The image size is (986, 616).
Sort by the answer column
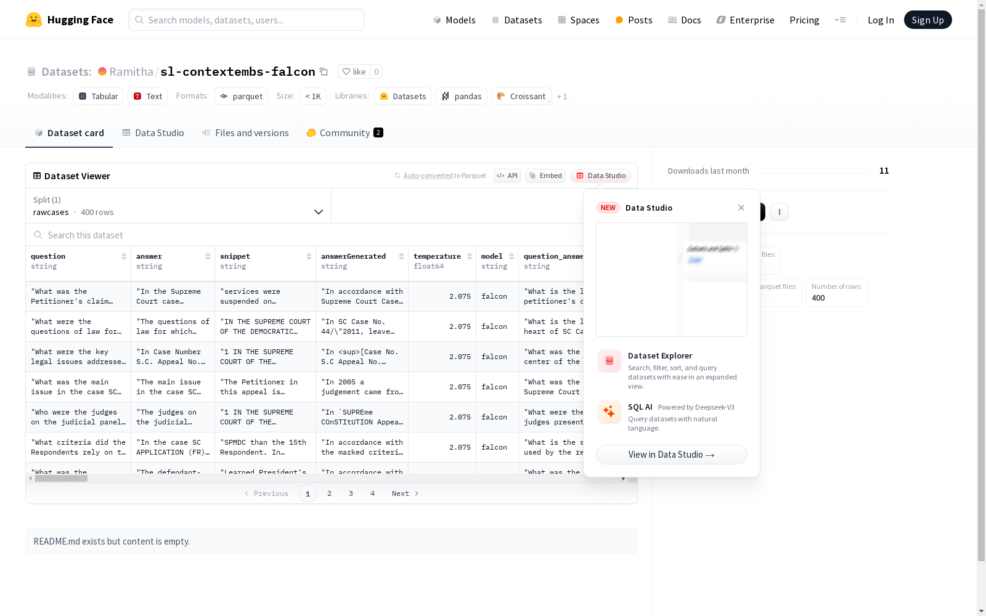point(208,256)
